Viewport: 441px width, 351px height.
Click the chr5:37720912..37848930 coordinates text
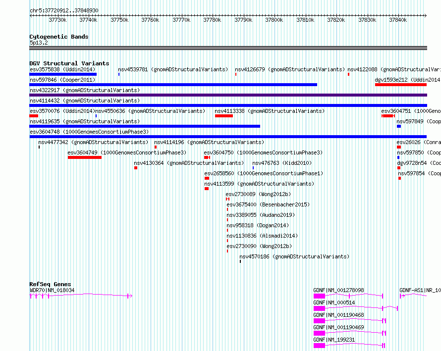64,11
